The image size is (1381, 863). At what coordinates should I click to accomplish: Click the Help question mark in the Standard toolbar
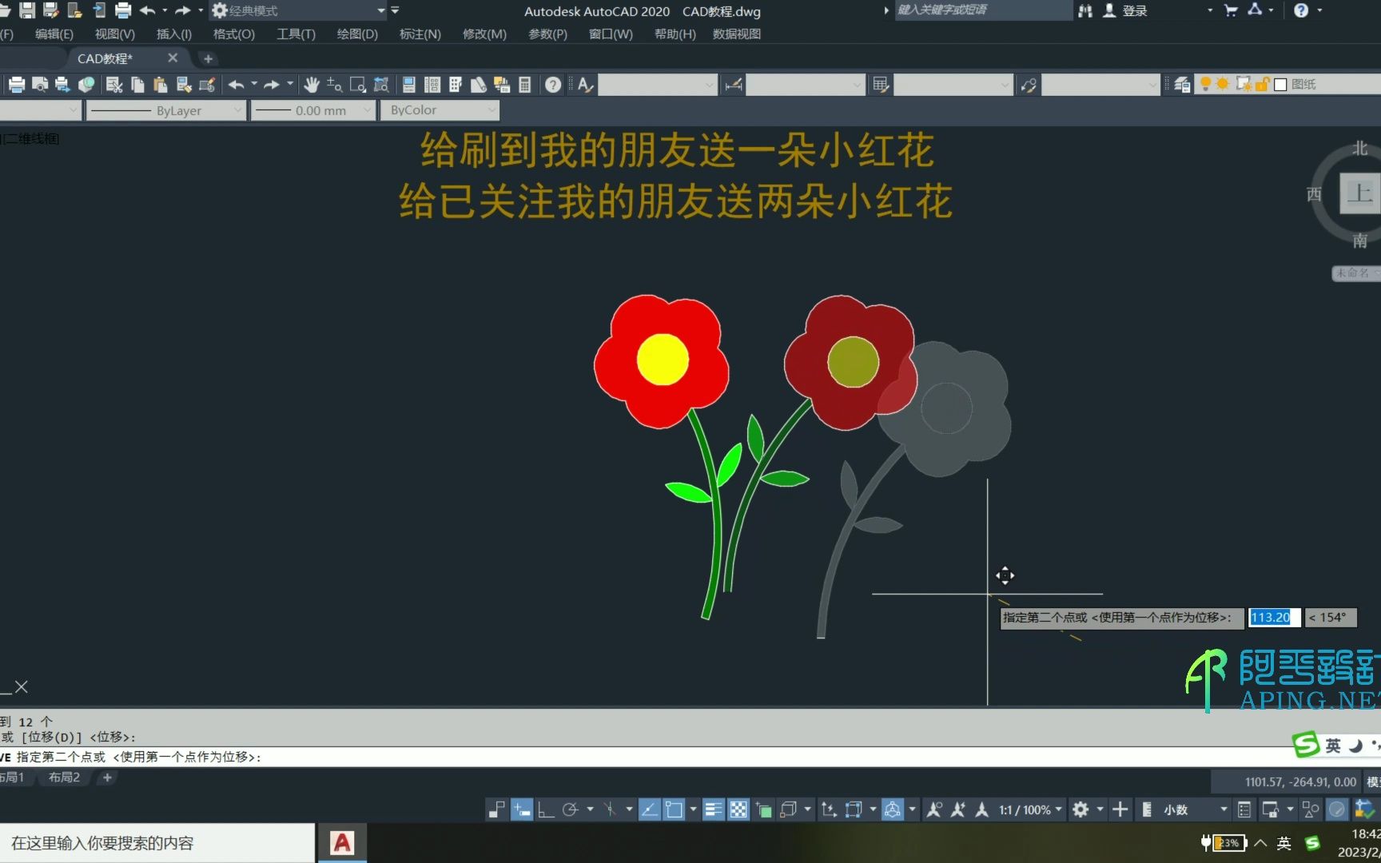(x=552, y=85)
